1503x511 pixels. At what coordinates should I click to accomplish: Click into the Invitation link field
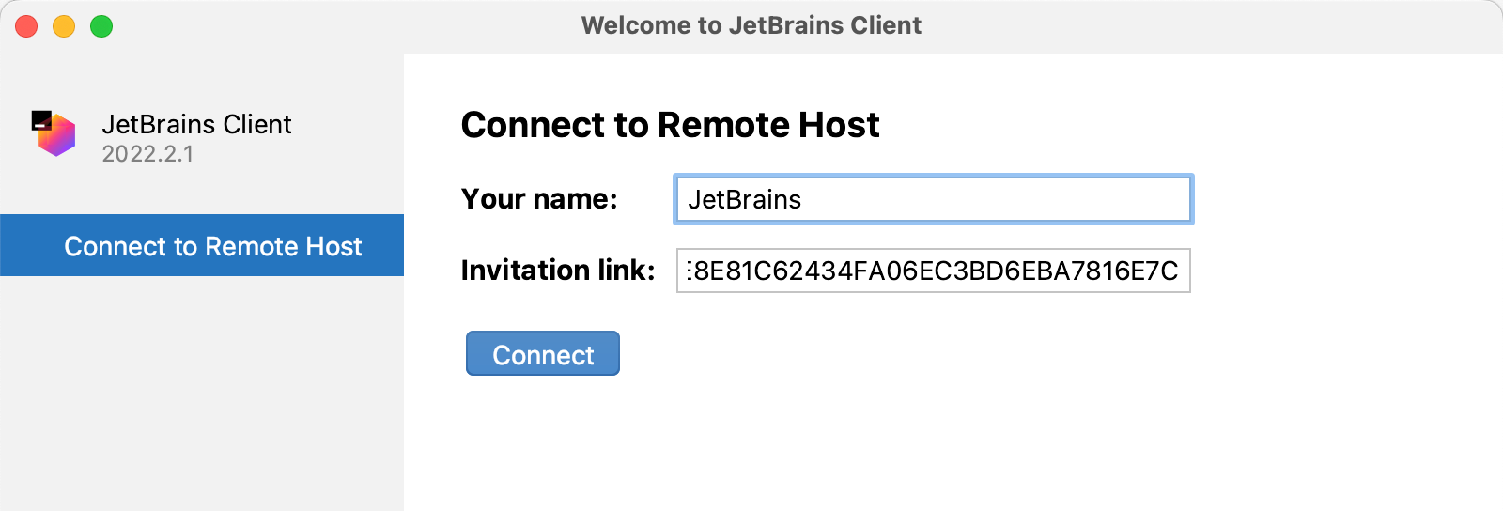pos(933,271)
